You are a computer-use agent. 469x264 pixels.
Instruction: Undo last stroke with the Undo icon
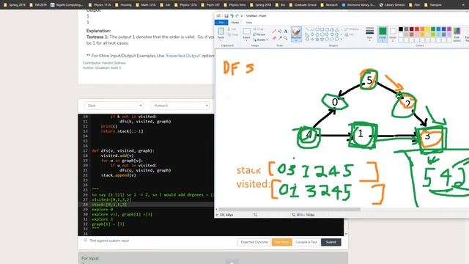click(x=232, y=16)
